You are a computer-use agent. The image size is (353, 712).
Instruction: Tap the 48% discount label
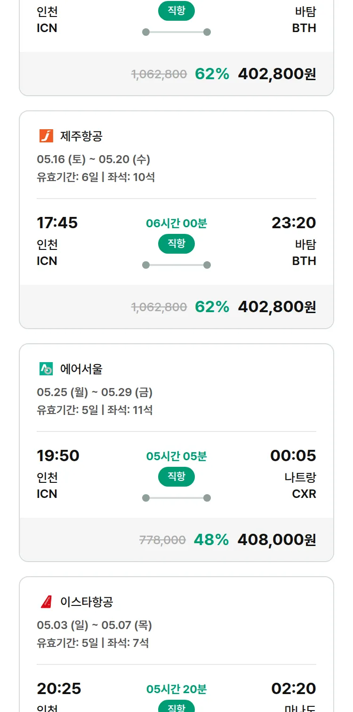pyautogui.click(x=211, y=540)
